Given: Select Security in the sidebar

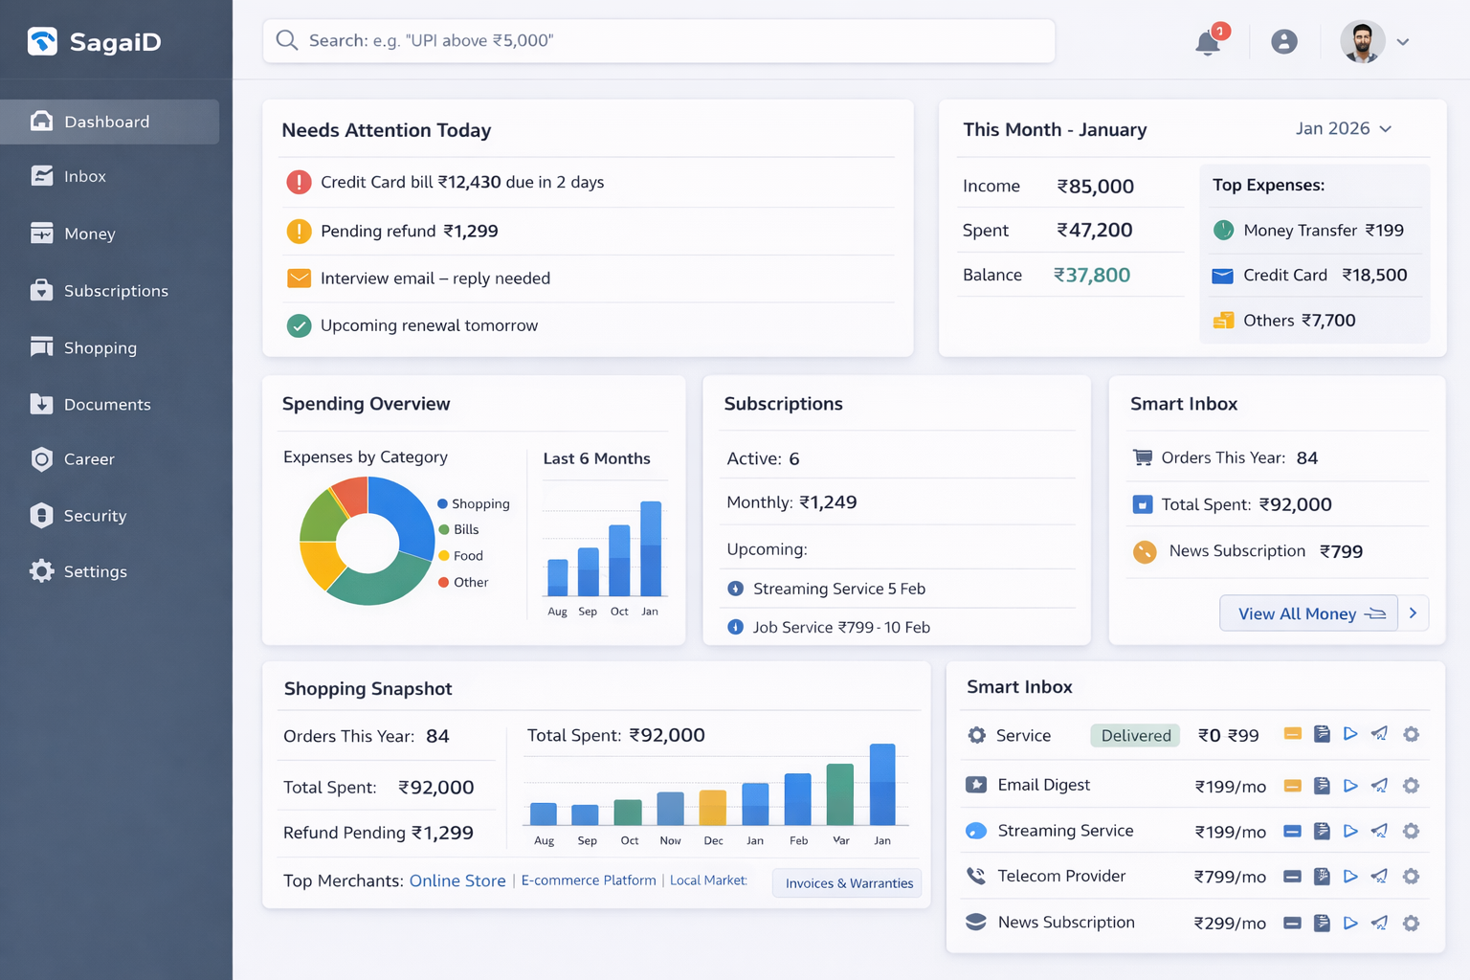Looking at the screenshot, I should tap(94, 516).
